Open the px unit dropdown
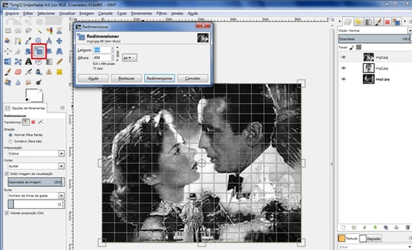 [x=129, y=58]
